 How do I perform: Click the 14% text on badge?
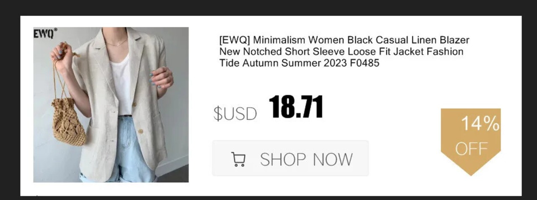pyautogui.click(x=480, y=124)
